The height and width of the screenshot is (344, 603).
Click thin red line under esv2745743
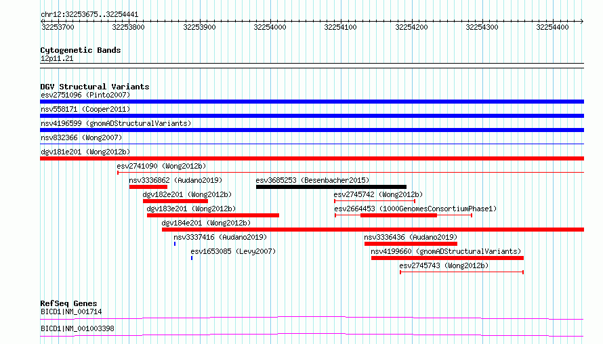coord(462,272)
